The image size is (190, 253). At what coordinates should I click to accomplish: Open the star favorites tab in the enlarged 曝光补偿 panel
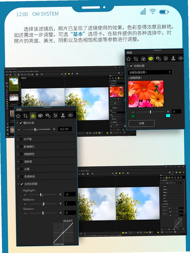point(18,115)
